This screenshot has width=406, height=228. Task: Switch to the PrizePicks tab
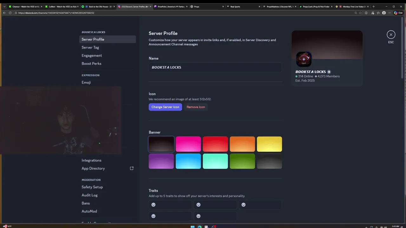coord(171,6)
